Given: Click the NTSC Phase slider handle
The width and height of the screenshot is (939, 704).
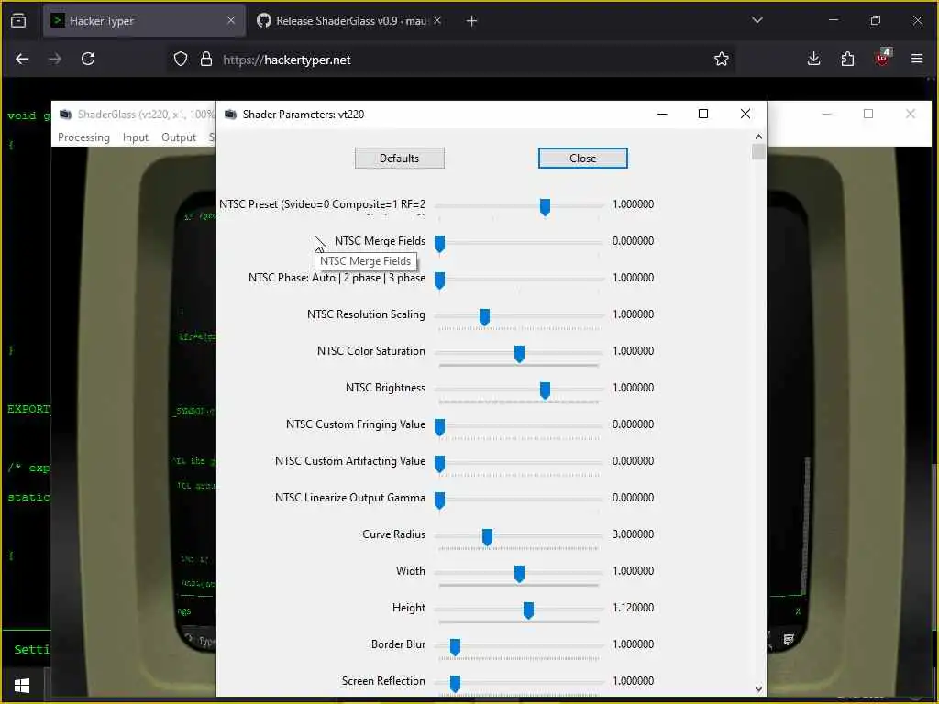Looking at the screenshot, I should click(x=439, y=280).
